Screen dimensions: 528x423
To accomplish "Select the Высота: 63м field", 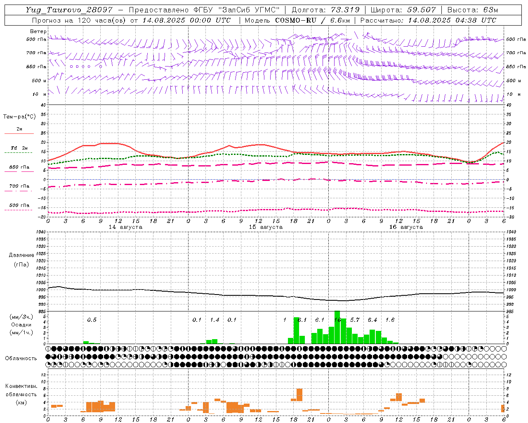I will (x=473, y=10).
